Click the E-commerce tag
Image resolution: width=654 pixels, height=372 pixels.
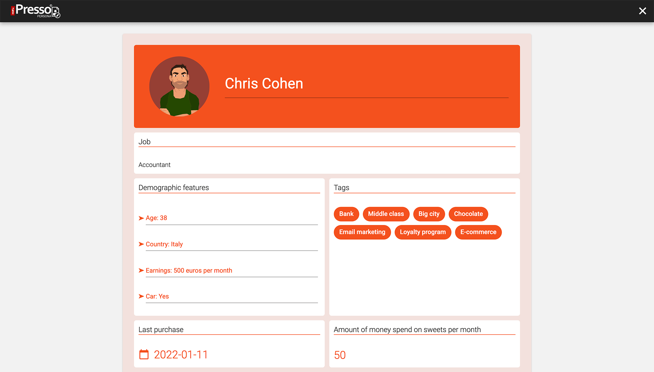(x=478, y=232)
